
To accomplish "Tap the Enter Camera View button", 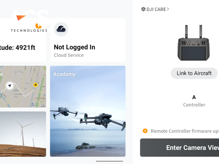I will (180, 148).
